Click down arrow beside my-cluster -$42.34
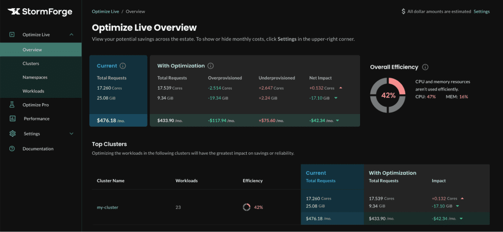Viewport: 503px width, 232px height. point(461,219)
